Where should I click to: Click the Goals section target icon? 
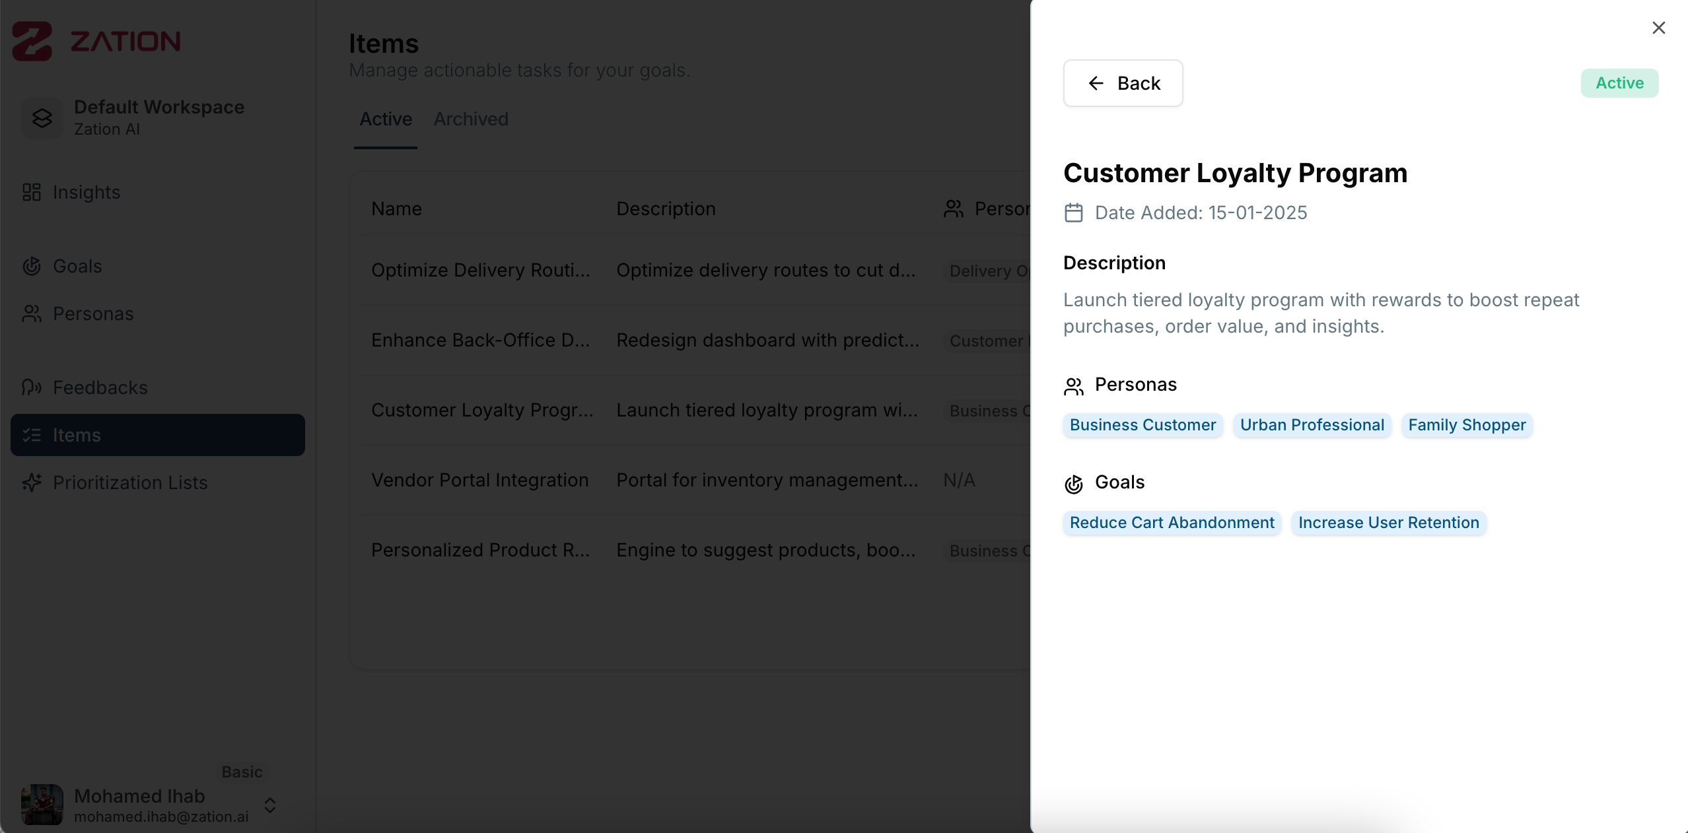[1074, 484]
